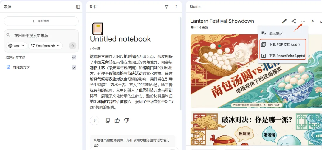Copy the summary with copy icon

[107, 121]
